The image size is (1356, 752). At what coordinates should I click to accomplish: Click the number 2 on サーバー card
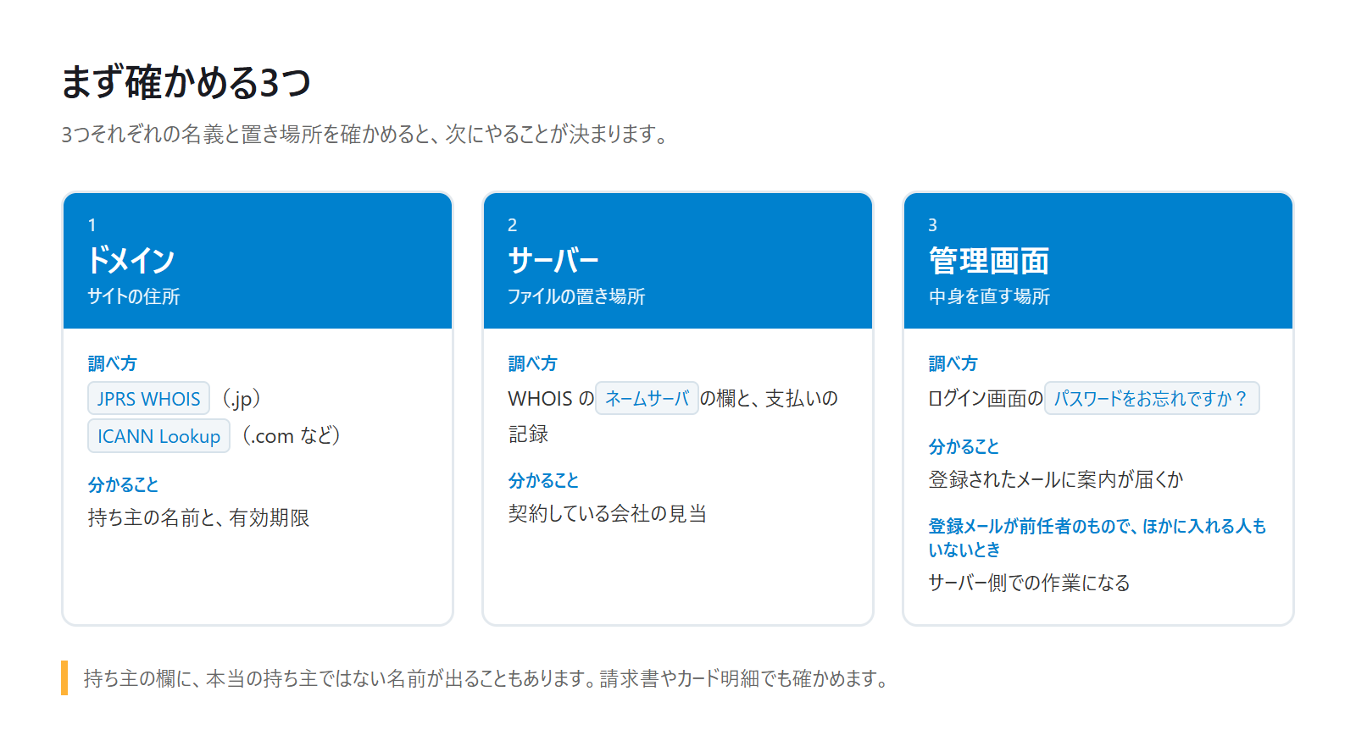pyautogui.click(x=512, y=225)
